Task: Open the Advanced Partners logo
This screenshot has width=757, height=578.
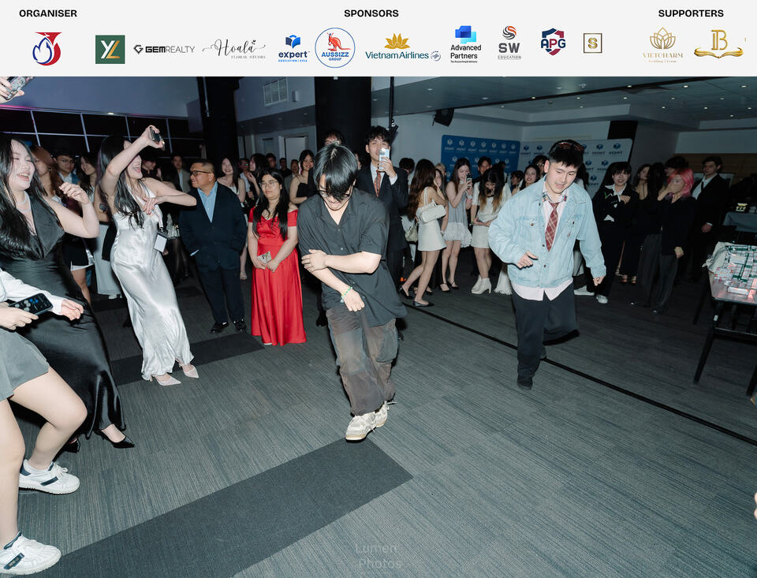Action: pyautogui.click(x=466, y=44)
